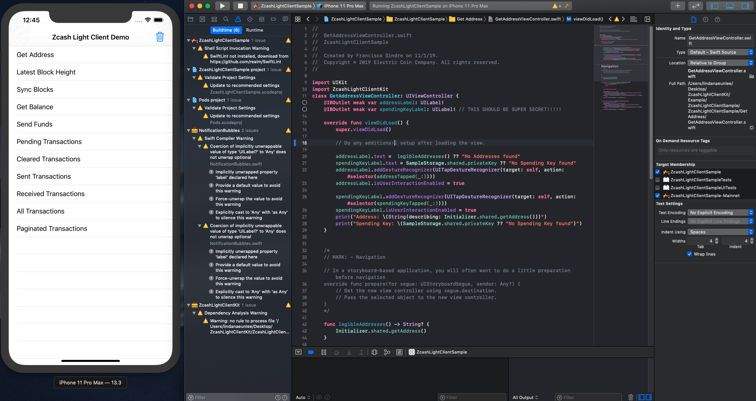Select the Quick Help inspector icon
Image resolution: width=756 pixels, height=401 pixels.
(717, 19)
